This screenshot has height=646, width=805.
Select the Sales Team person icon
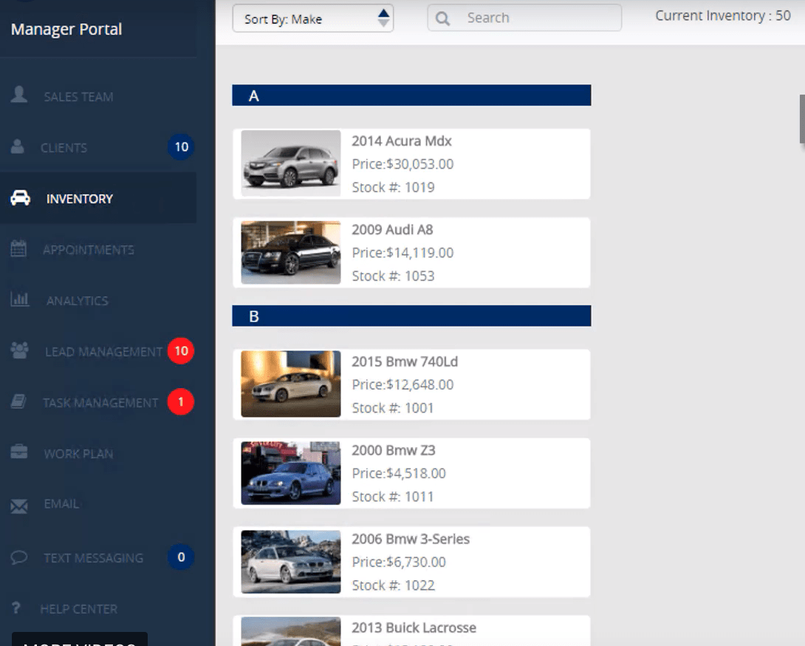(18, 96)
